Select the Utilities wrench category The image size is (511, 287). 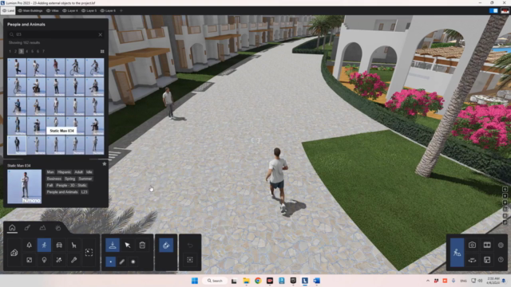[74, 260]
